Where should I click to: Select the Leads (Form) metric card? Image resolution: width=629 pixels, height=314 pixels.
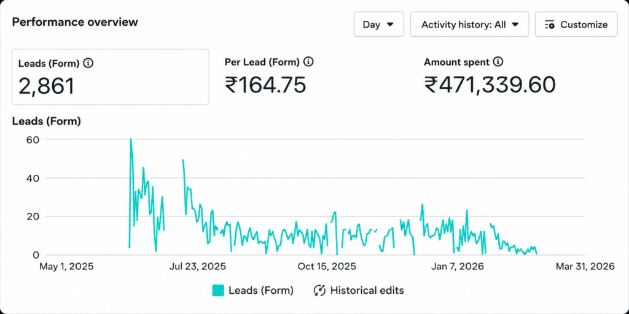tap(111, 77)
